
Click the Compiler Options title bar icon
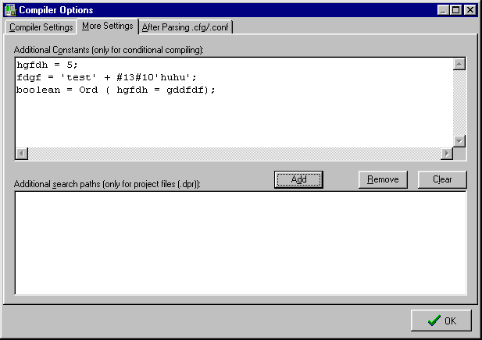coord(10,10)
